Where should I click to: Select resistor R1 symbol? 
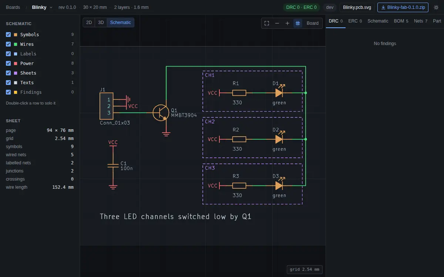[239, 93]
